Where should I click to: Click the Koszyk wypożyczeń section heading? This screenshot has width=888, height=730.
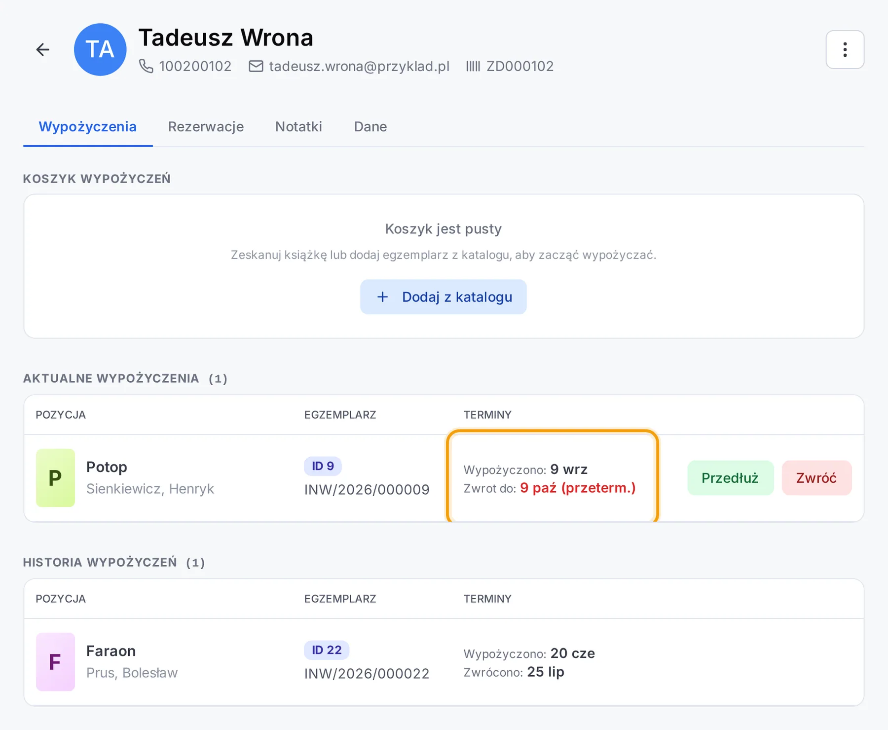(x=97, y=179)
